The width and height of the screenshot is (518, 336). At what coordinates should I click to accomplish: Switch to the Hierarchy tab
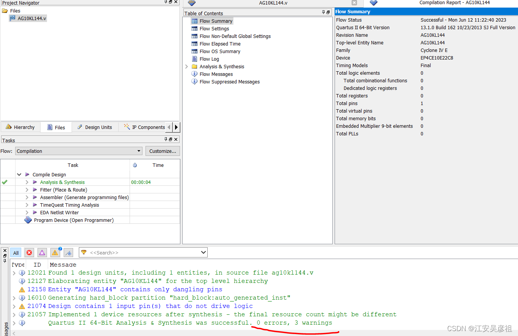click(20, 127)
